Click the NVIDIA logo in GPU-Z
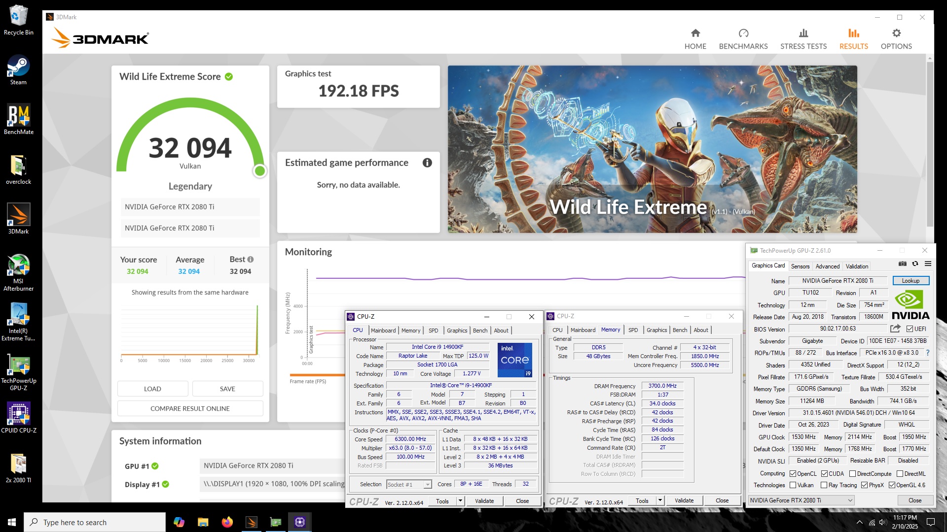 [911, 305]
